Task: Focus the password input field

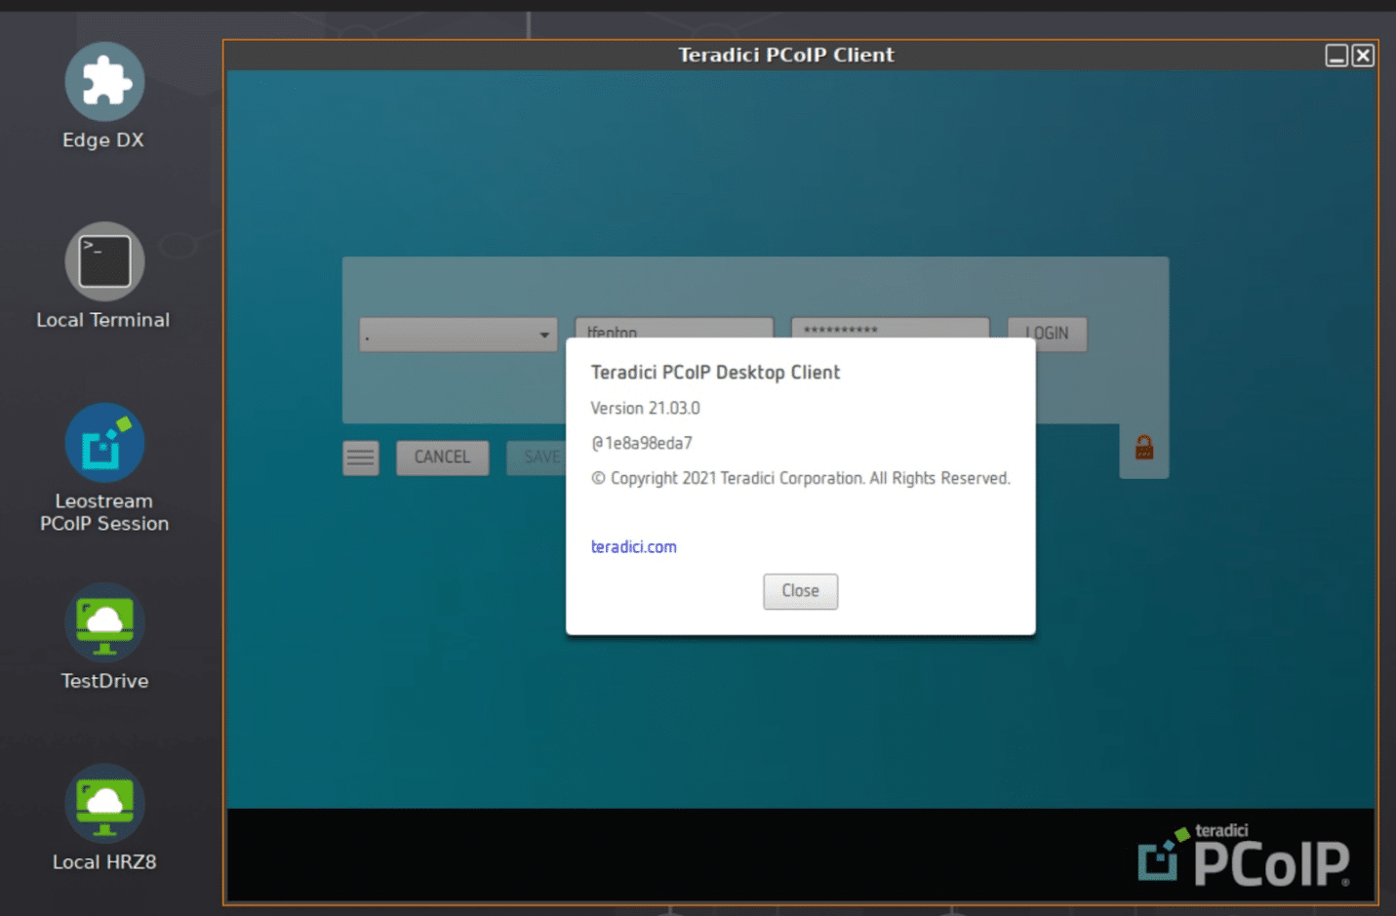Action: click(890, 328)
